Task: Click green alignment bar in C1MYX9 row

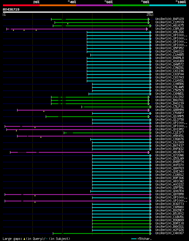Action: [x=102, y=22]
